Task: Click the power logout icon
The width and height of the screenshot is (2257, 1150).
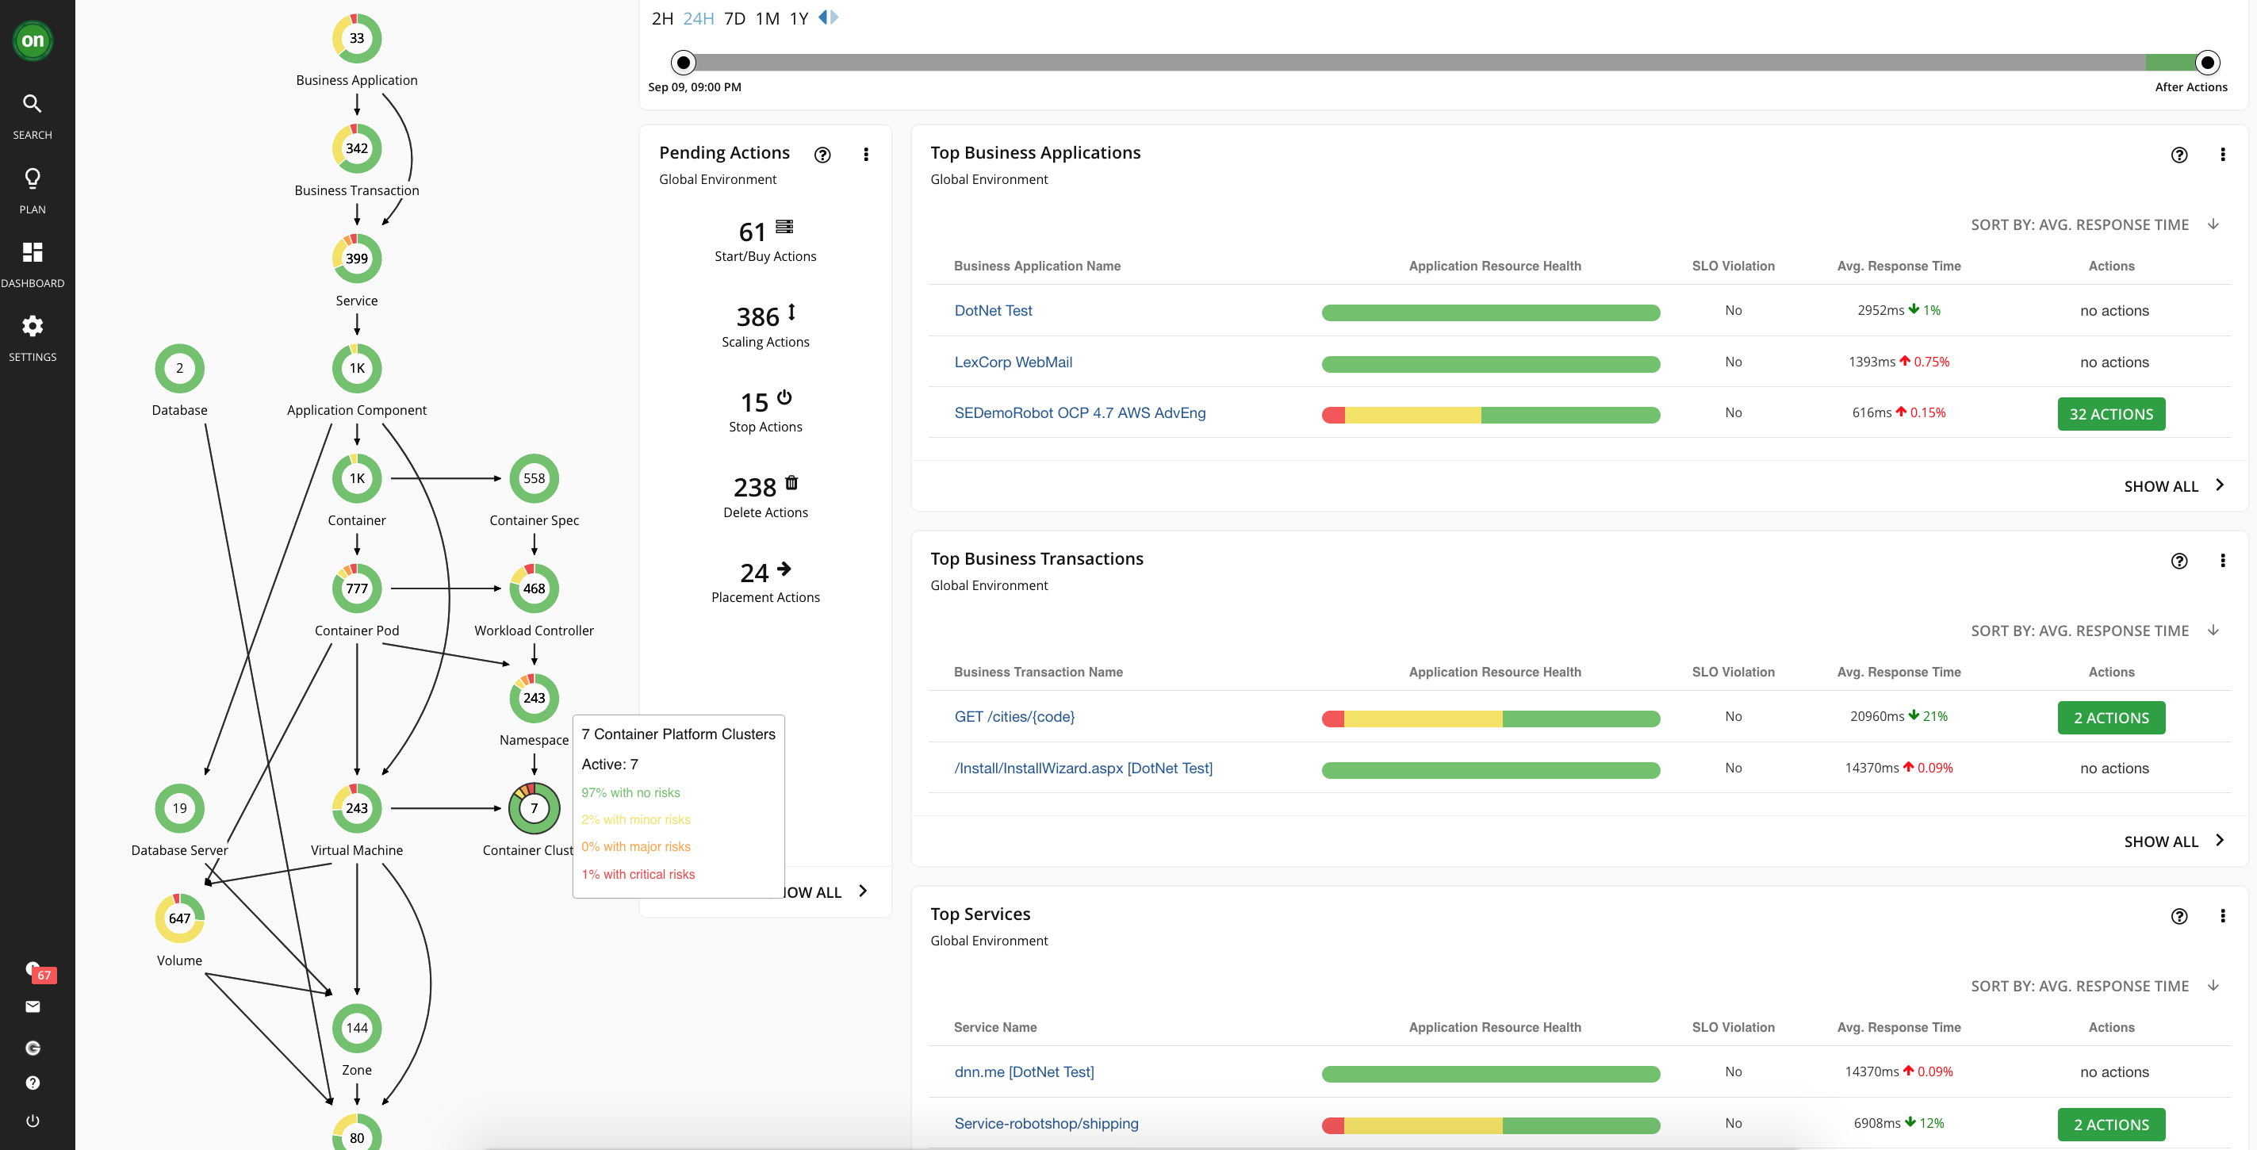Action: coord(33,1120)
